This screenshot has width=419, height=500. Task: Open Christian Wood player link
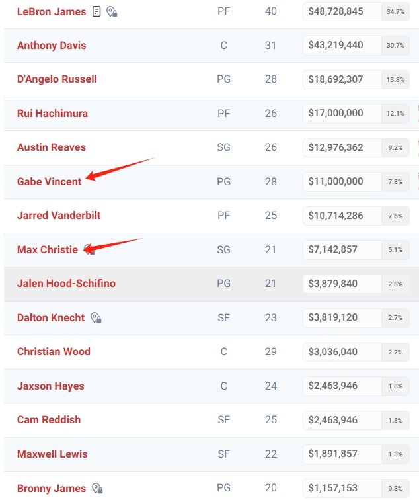pyautogui.click(x=54, y=351)
